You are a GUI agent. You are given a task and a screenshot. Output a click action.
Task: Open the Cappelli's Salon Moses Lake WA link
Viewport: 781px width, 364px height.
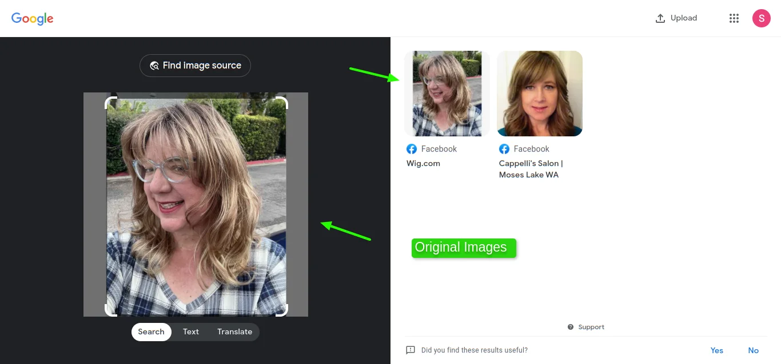point(531,169)
